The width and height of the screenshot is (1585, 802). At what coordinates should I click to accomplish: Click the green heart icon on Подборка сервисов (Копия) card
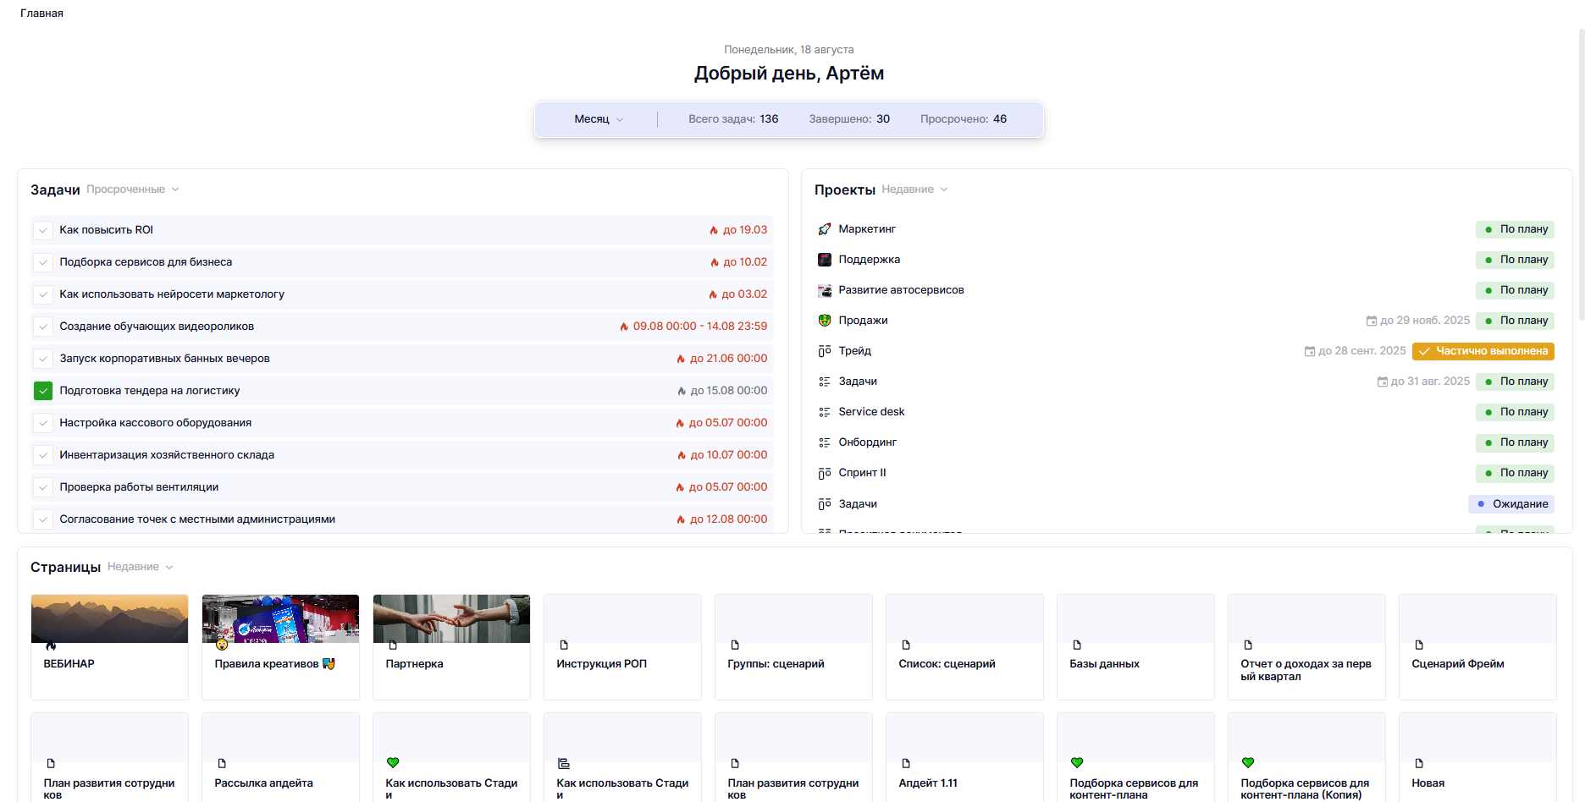tap(1248, 763)
